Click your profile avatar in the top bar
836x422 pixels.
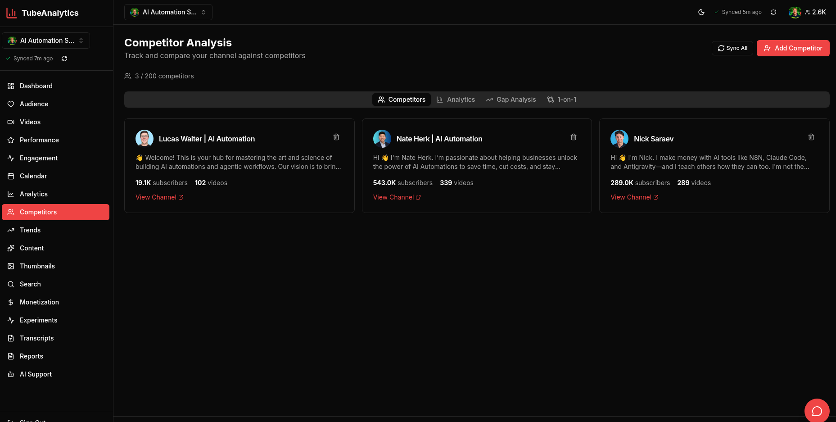tap(795, 12)
